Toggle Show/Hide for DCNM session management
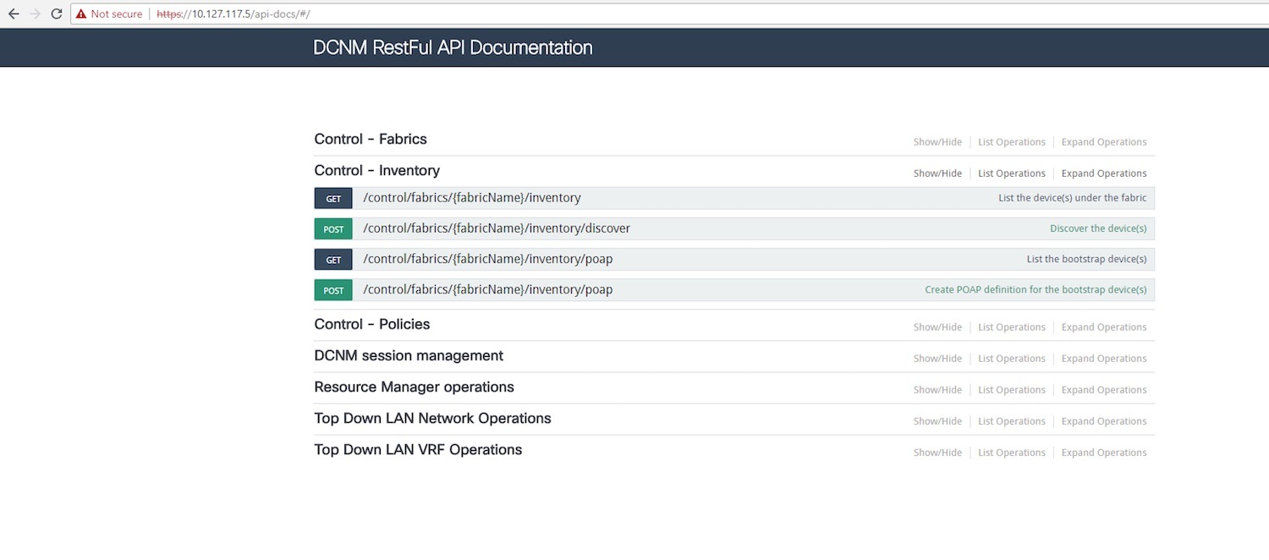The height and width of the screenshot is (560, 1269). pos(937,358)
